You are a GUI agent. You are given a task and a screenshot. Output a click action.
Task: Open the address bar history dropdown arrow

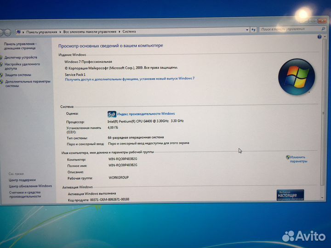pos(247,30)
